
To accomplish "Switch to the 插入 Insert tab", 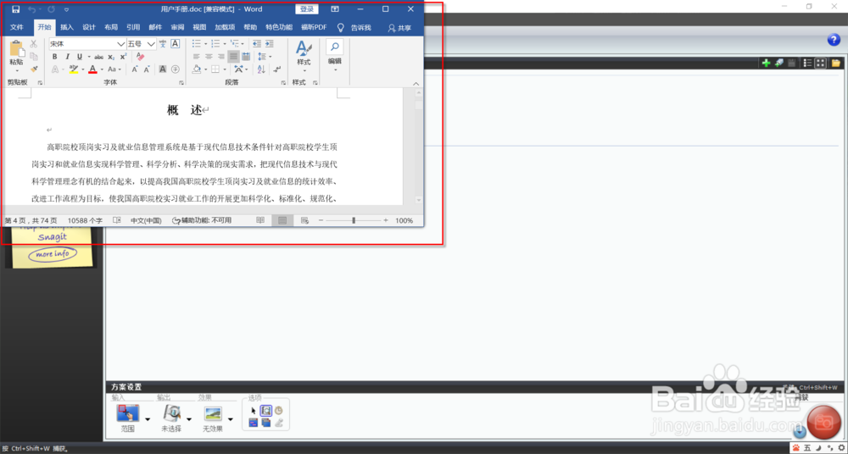I will point(67,28).
